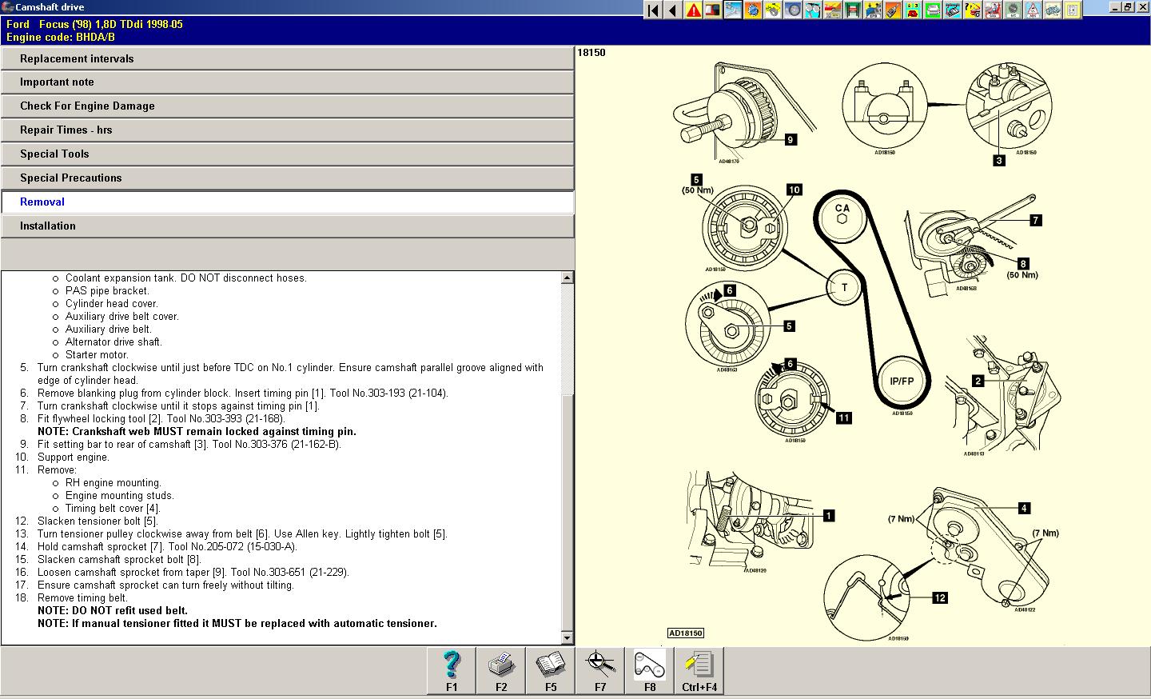1151x699 pixels.
Task: Select the F8 belt diagram button
Action: [650, 670]
